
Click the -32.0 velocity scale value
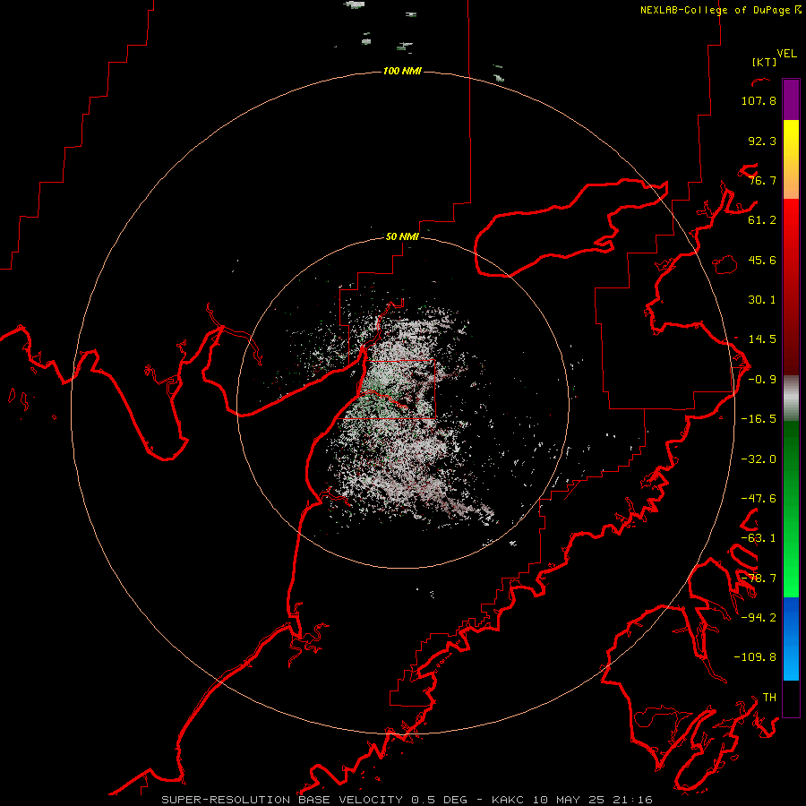759,459
